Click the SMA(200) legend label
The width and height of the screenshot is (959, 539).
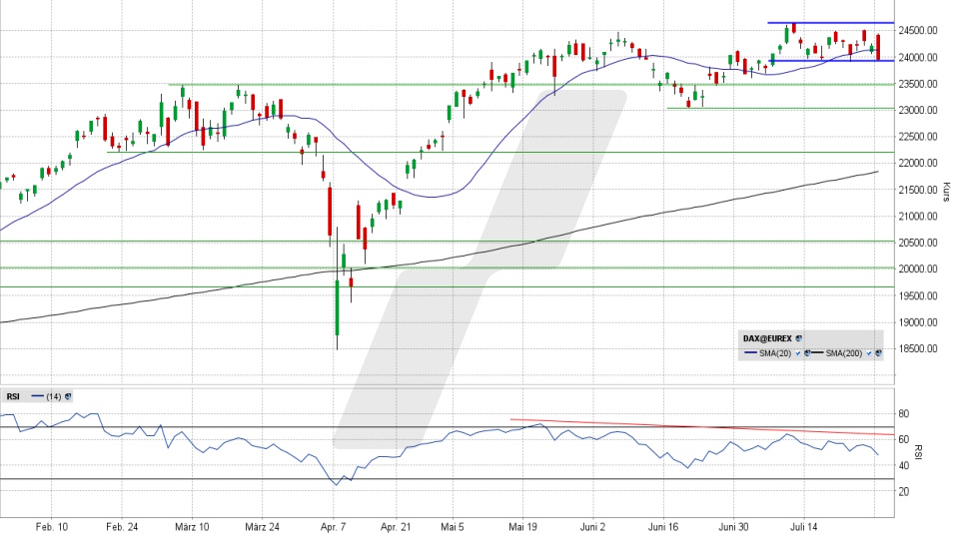point(844,353)
